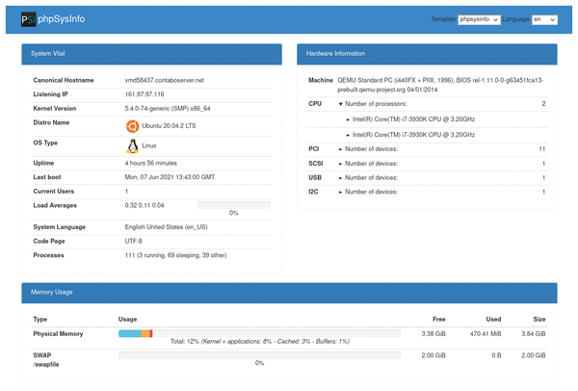Click English United States (en_US) value
The width and height of the screenshot is (578, 391).
click(166, 227)
